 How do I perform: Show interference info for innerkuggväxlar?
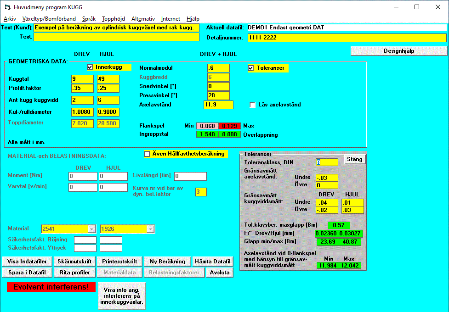[122, 296]
